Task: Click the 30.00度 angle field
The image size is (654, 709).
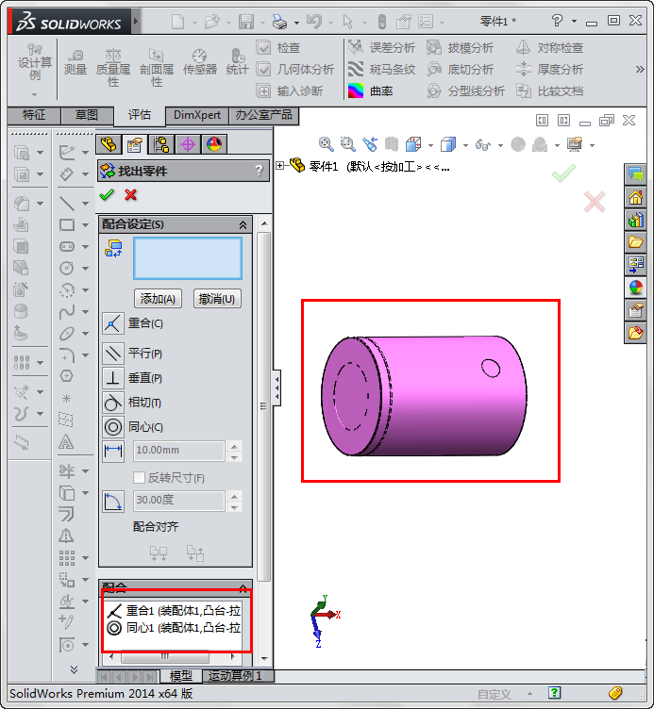Action: tap(179, 500)
